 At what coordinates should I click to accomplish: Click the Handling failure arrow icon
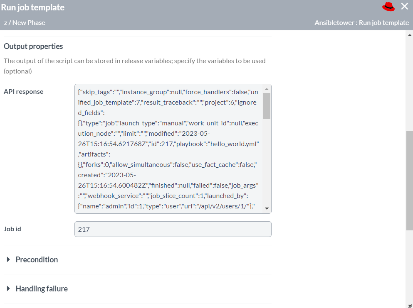coord(8,288)
